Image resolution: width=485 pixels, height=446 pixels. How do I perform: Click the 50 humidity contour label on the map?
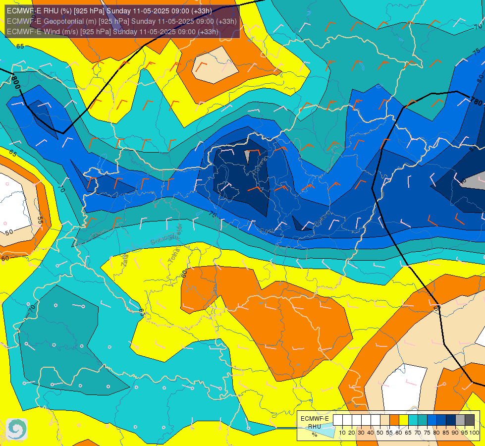coord(8,232)
